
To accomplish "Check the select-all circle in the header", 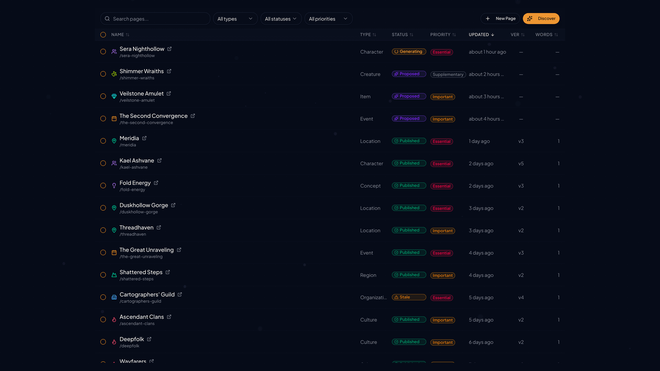I will pyautogui.click(x=103, y=35).
